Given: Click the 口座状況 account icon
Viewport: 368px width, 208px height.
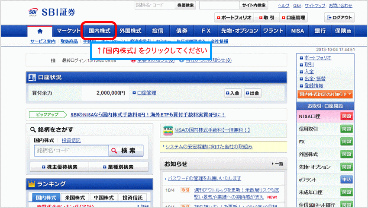Looking at the screenshot, I should (x=32, y=77).
